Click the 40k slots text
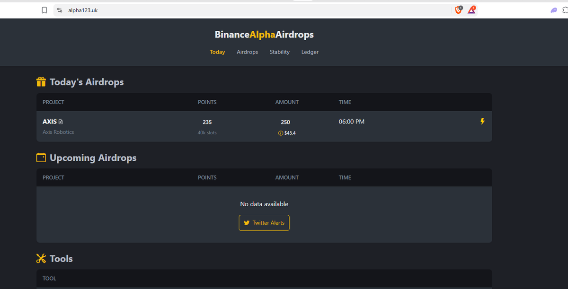The height and width of the screenshot is (289, 568). point(207,133)
